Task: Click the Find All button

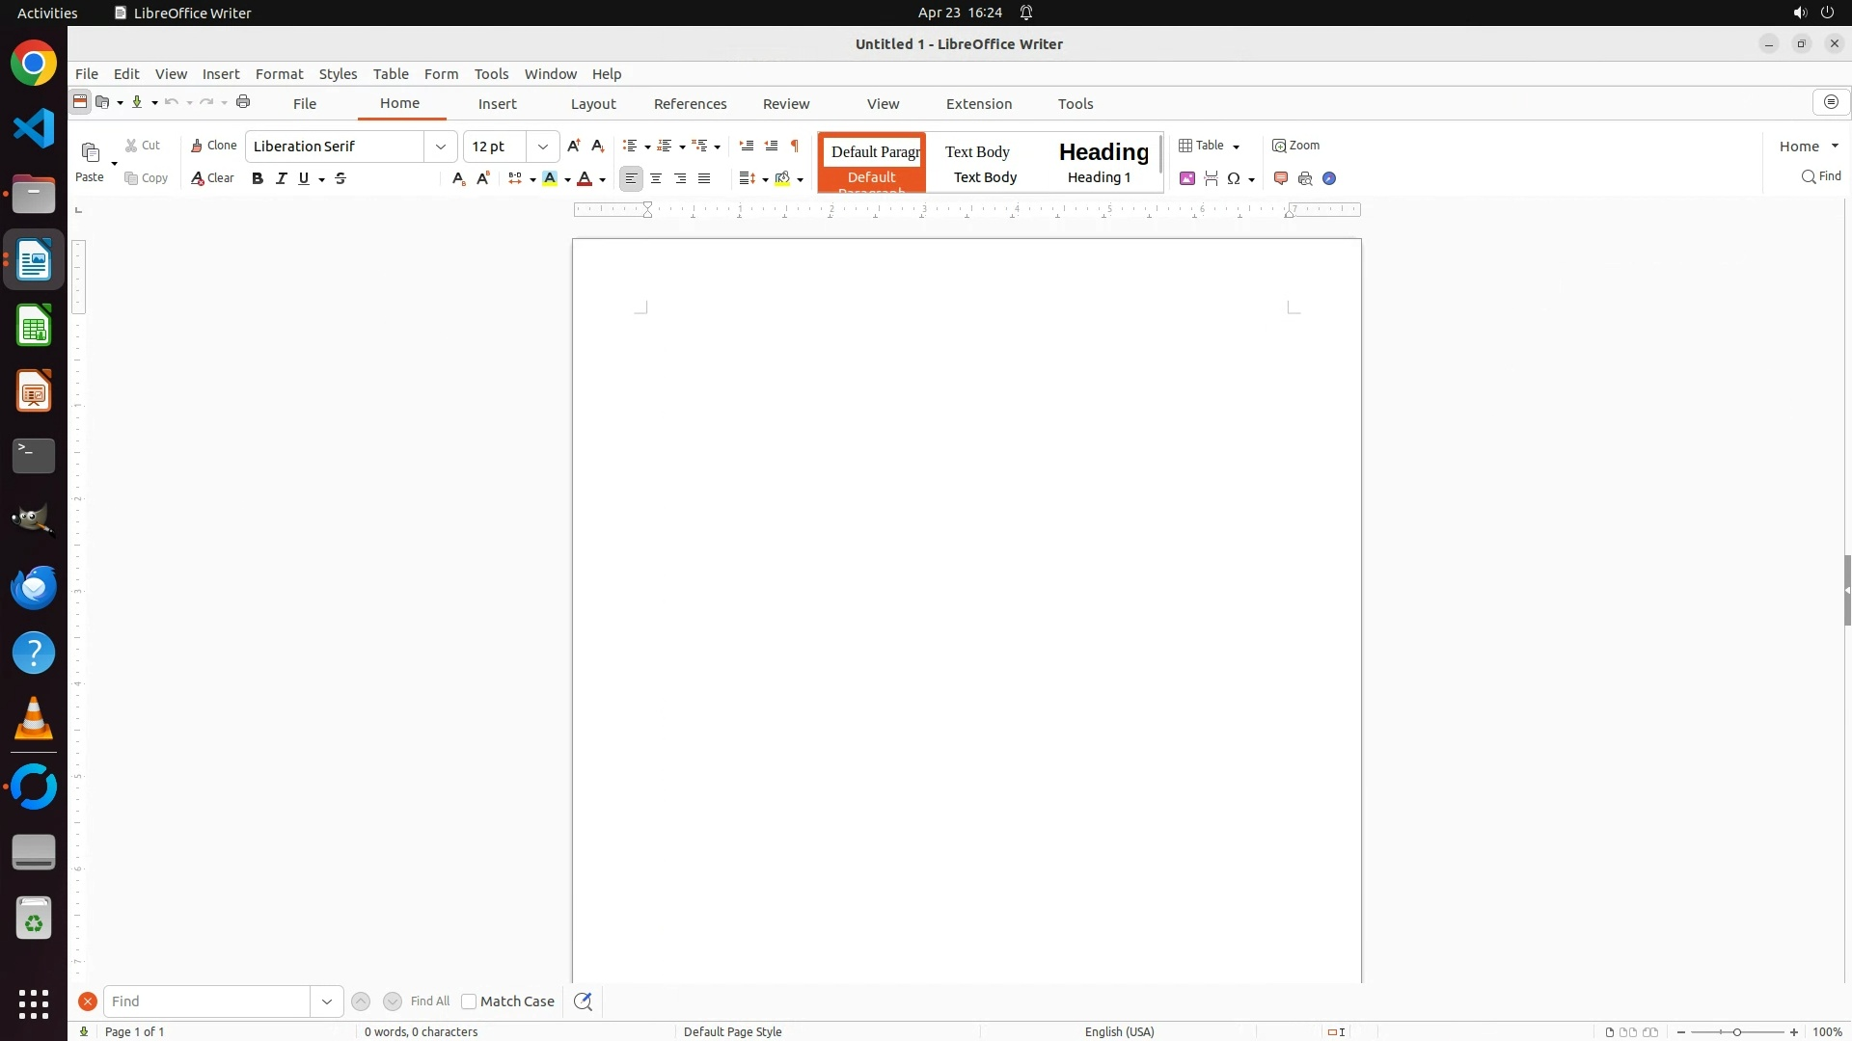Action: coord(429,1001)
